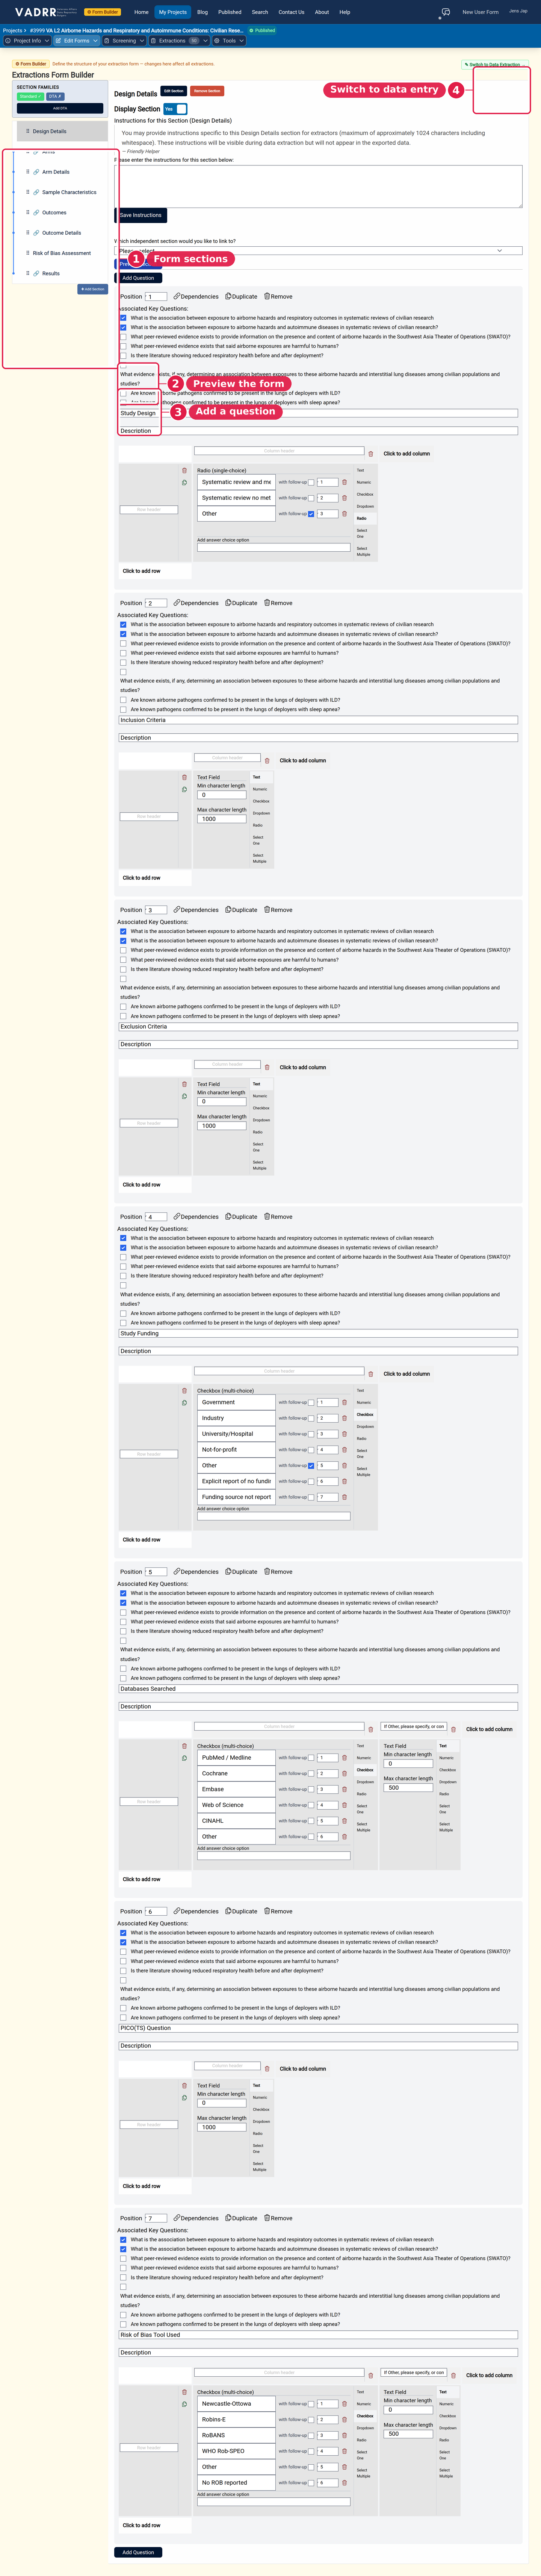Screen dimensions: 541x2576
Task: Delete the 'If Other, please specify' column in Databases Searched
Action: [453, 1730]
